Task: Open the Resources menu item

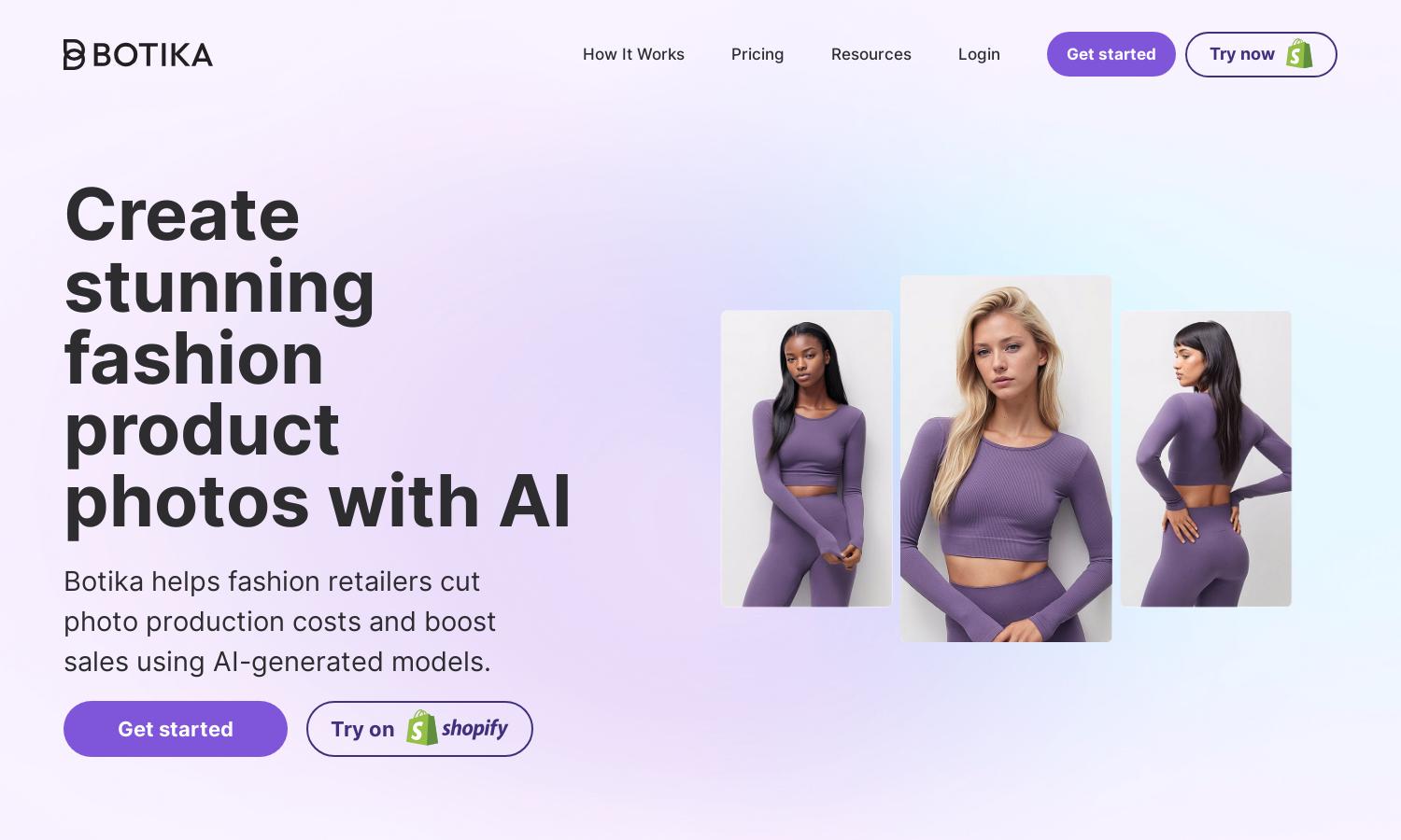Action: coord(871,54)
